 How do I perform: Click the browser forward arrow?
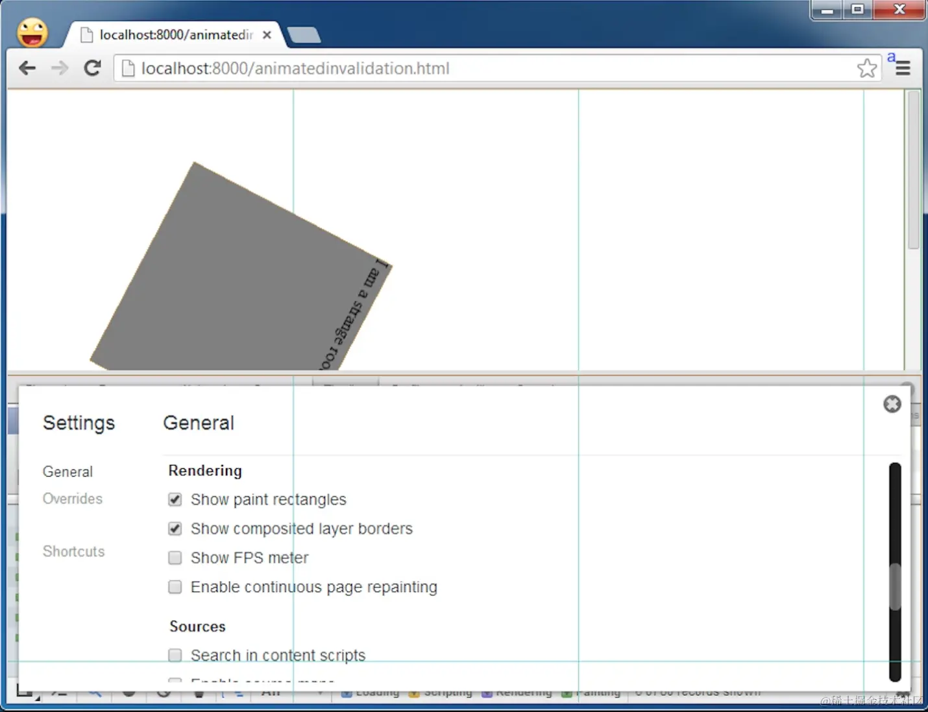tap(60, 68)
